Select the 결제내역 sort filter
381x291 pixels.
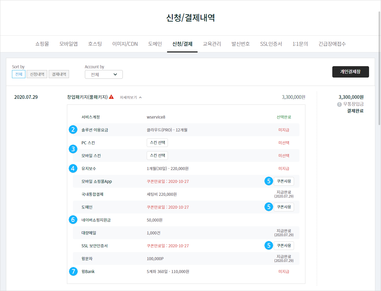59,74
